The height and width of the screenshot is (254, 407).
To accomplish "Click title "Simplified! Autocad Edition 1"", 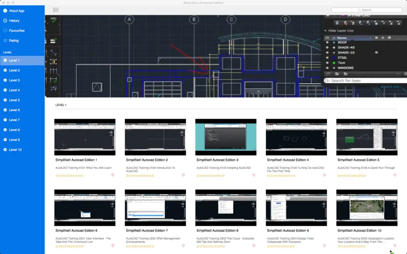I will pyautogui.click(x=76, y=160).
